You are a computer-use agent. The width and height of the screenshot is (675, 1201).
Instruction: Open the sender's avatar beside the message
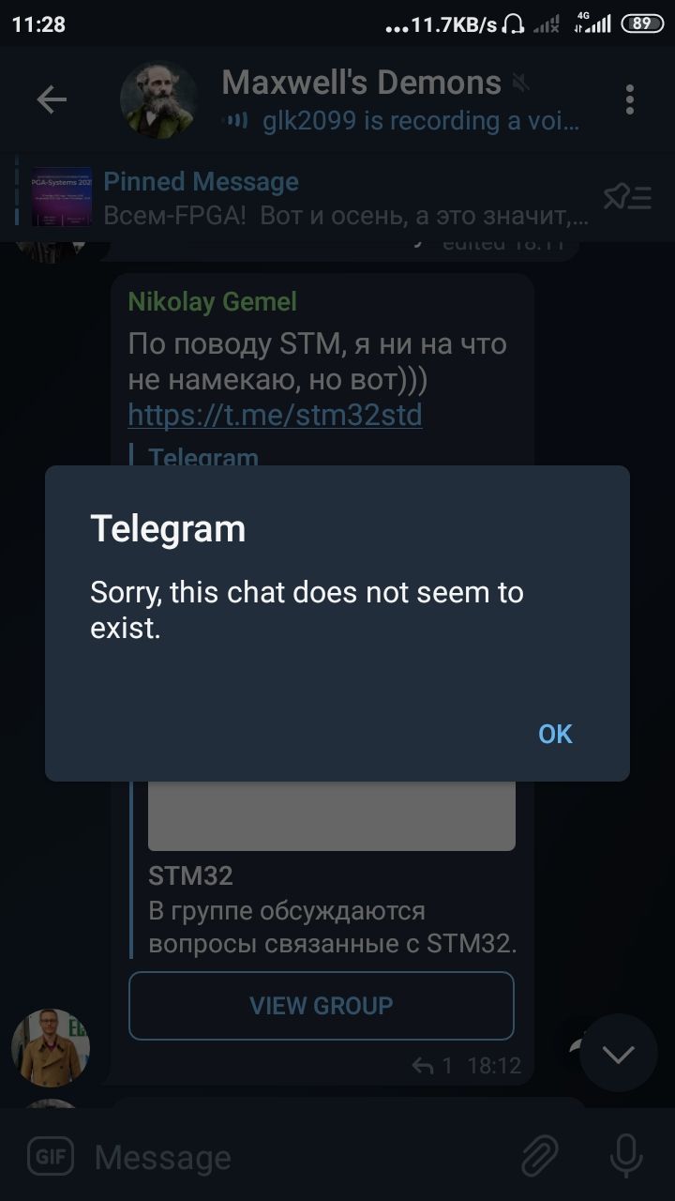(51, 1047)
